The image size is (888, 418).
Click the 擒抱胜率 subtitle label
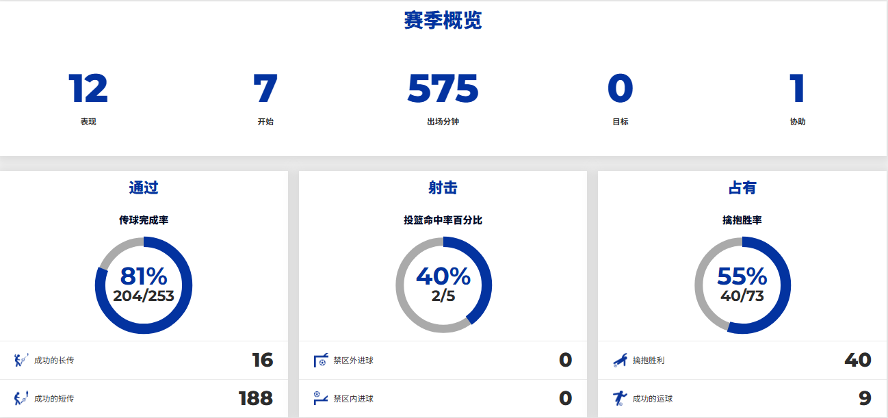(742, 220)
